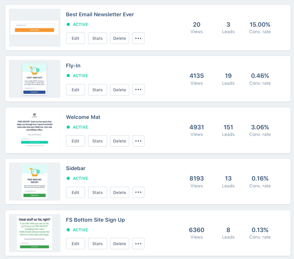This screenshot has width=294, height=259.
Task: Click the Fly-In form preview thumbnail
Action: coord(35,79)
